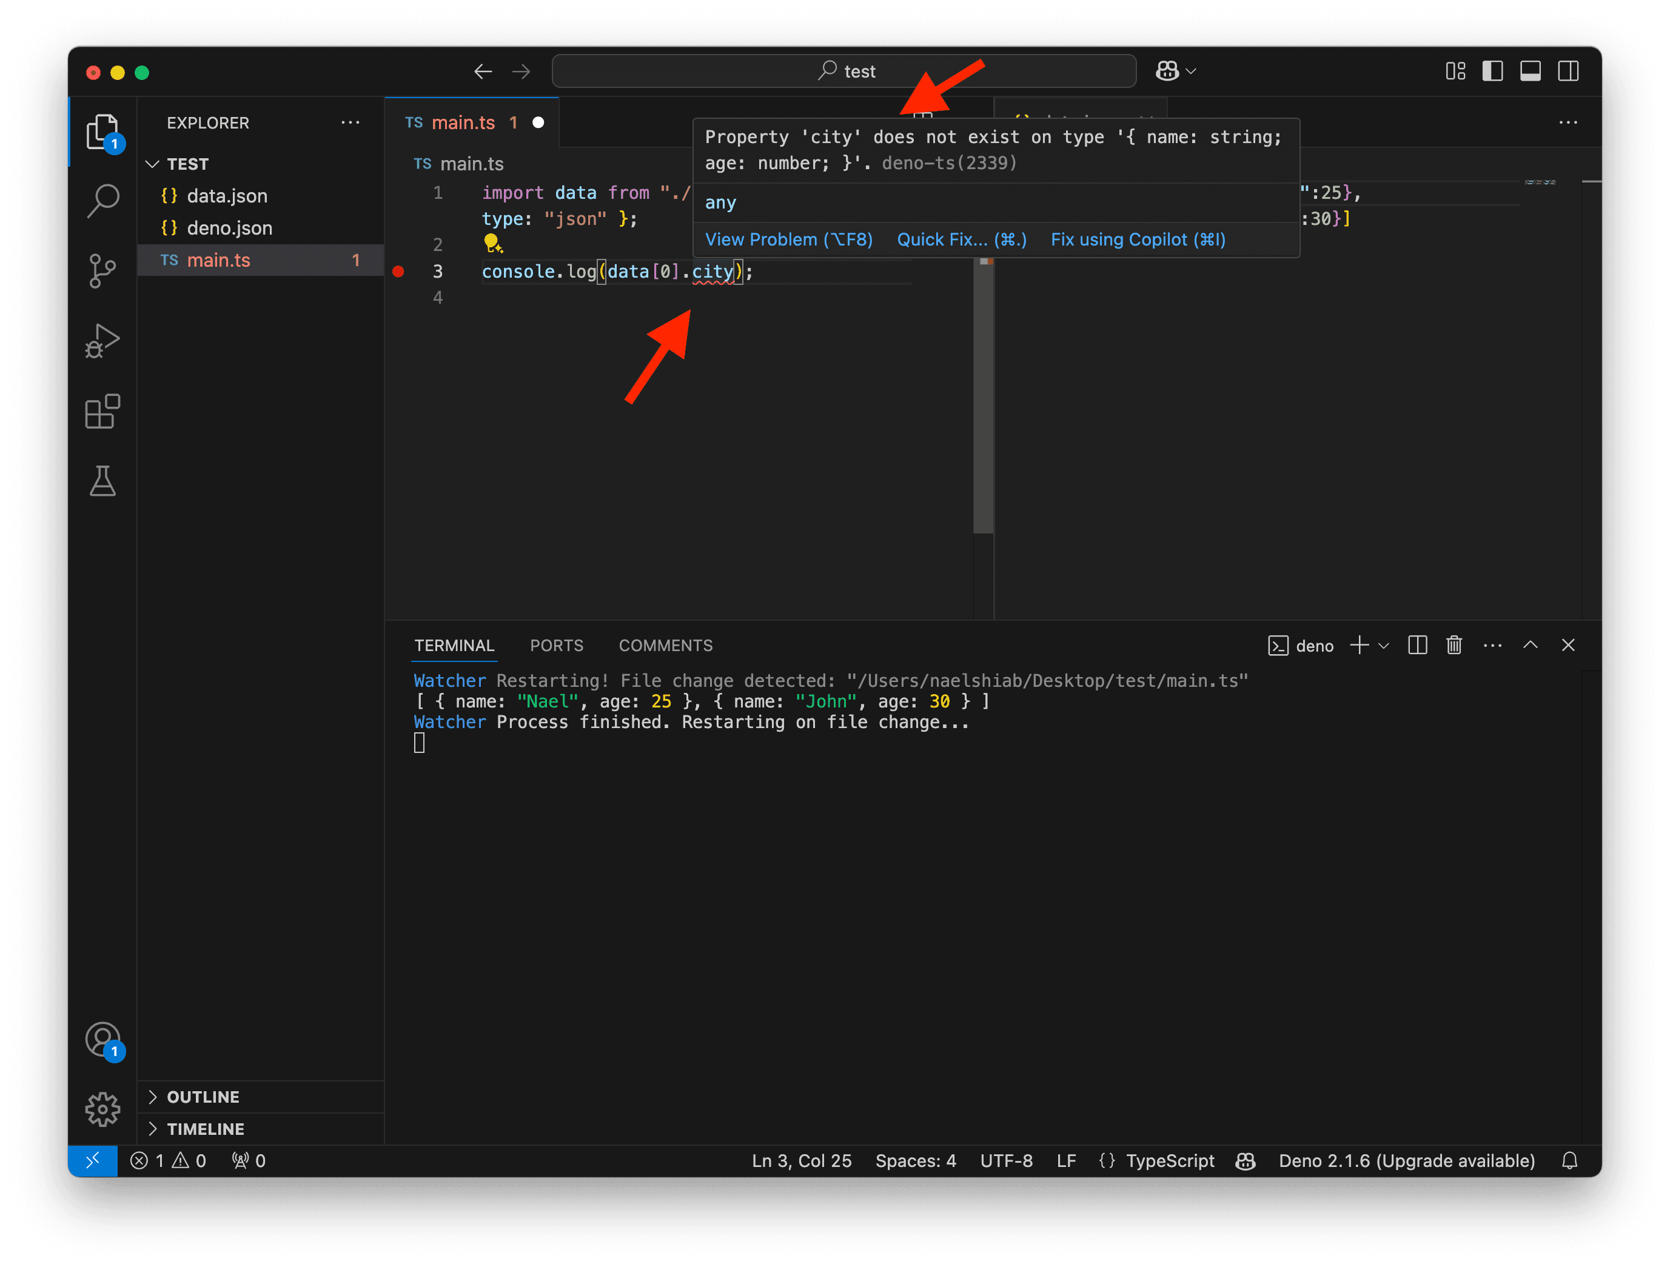1670x1267 pixels.
Task: Click the minimap in right editor
Action: tap(1540, 182)
